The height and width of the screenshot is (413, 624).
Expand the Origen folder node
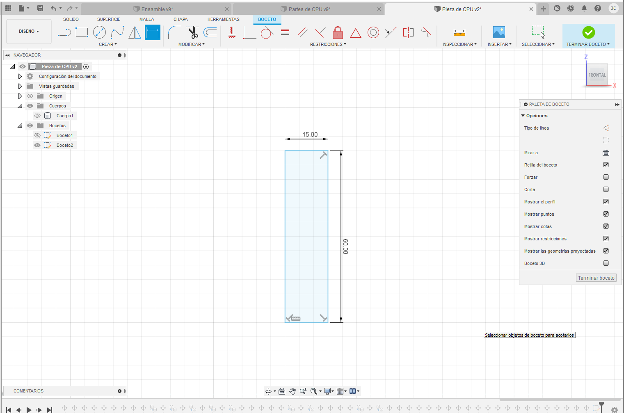(x=20, y=96)
